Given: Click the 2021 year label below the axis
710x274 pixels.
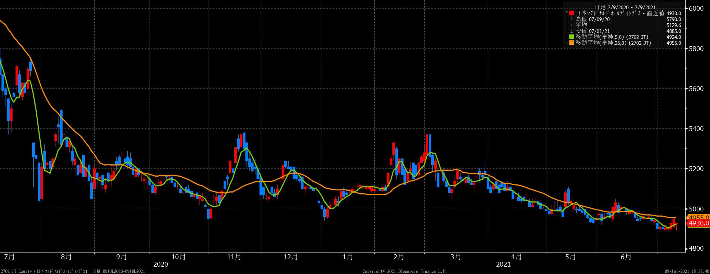Looking at the screenshot, I should (x=503, y=264).
